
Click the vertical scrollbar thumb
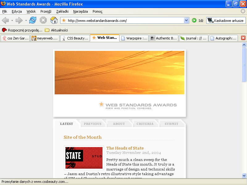244,65
